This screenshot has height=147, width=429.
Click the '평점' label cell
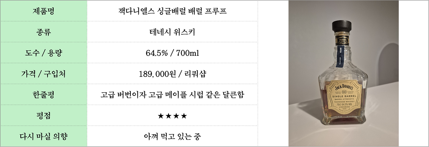pos(44,115)
